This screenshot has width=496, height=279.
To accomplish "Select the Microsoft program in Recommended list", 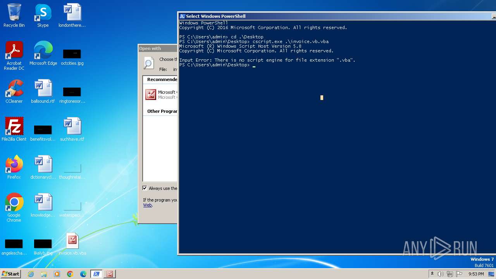I will [160, 95].
